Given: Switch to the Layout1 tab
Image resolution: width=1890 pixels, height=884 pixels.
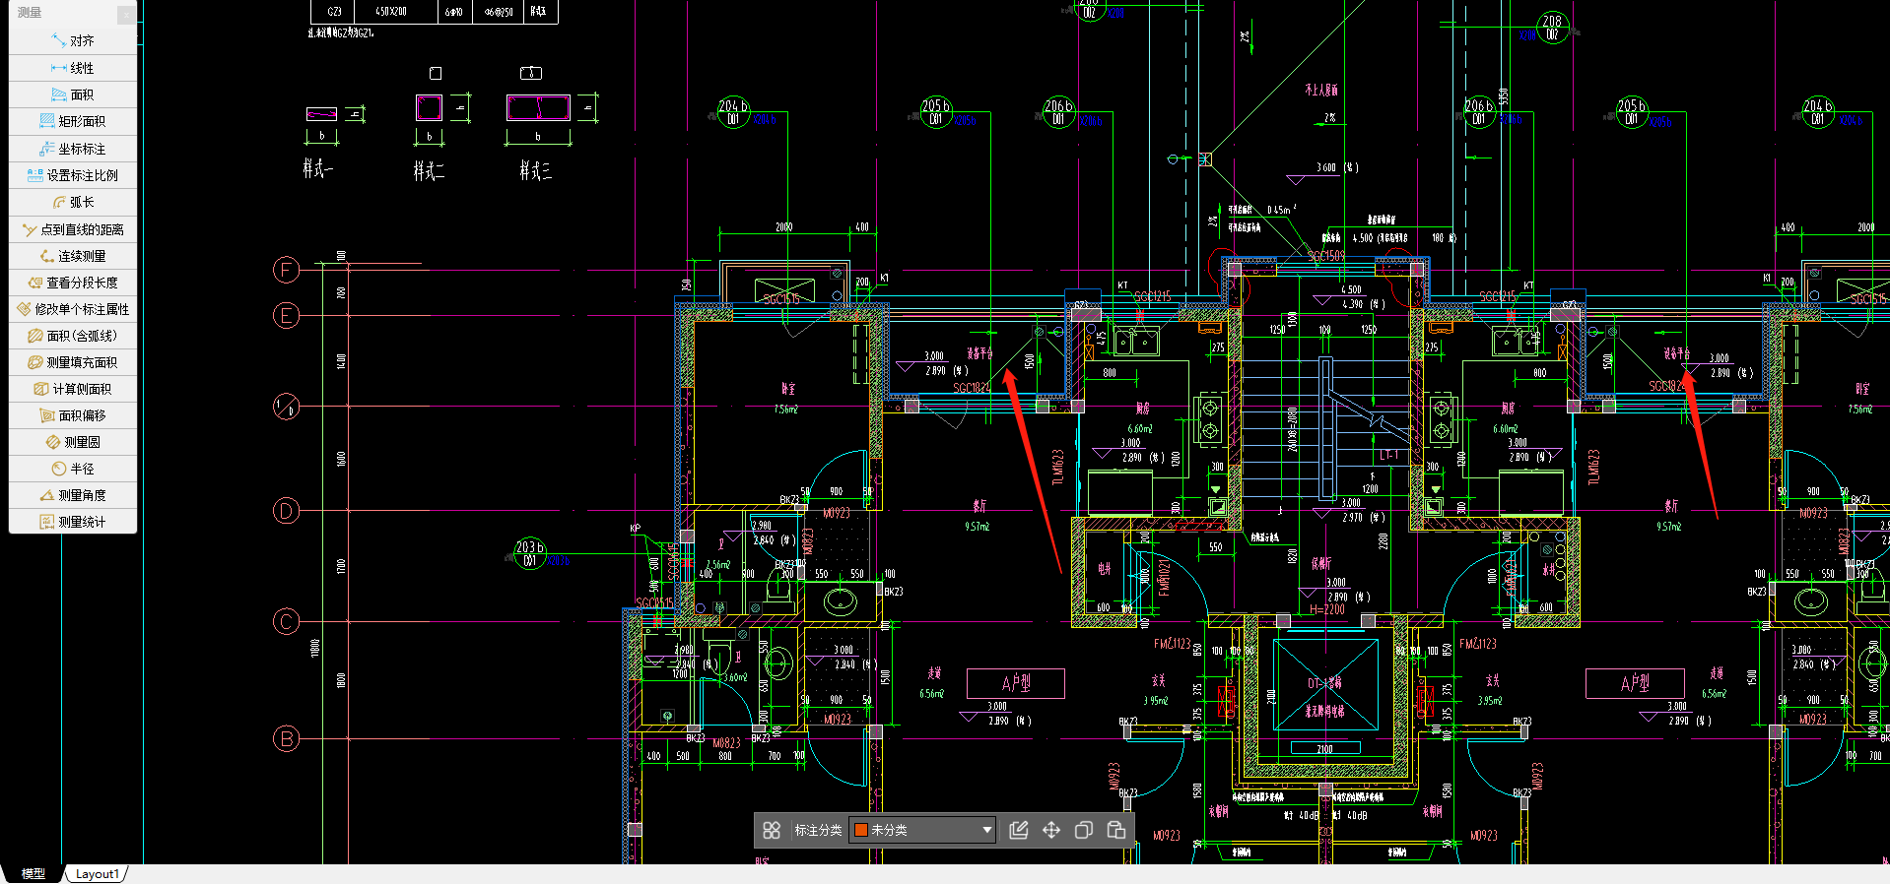Looking at the screenshot, I should [x=97, y=874].
